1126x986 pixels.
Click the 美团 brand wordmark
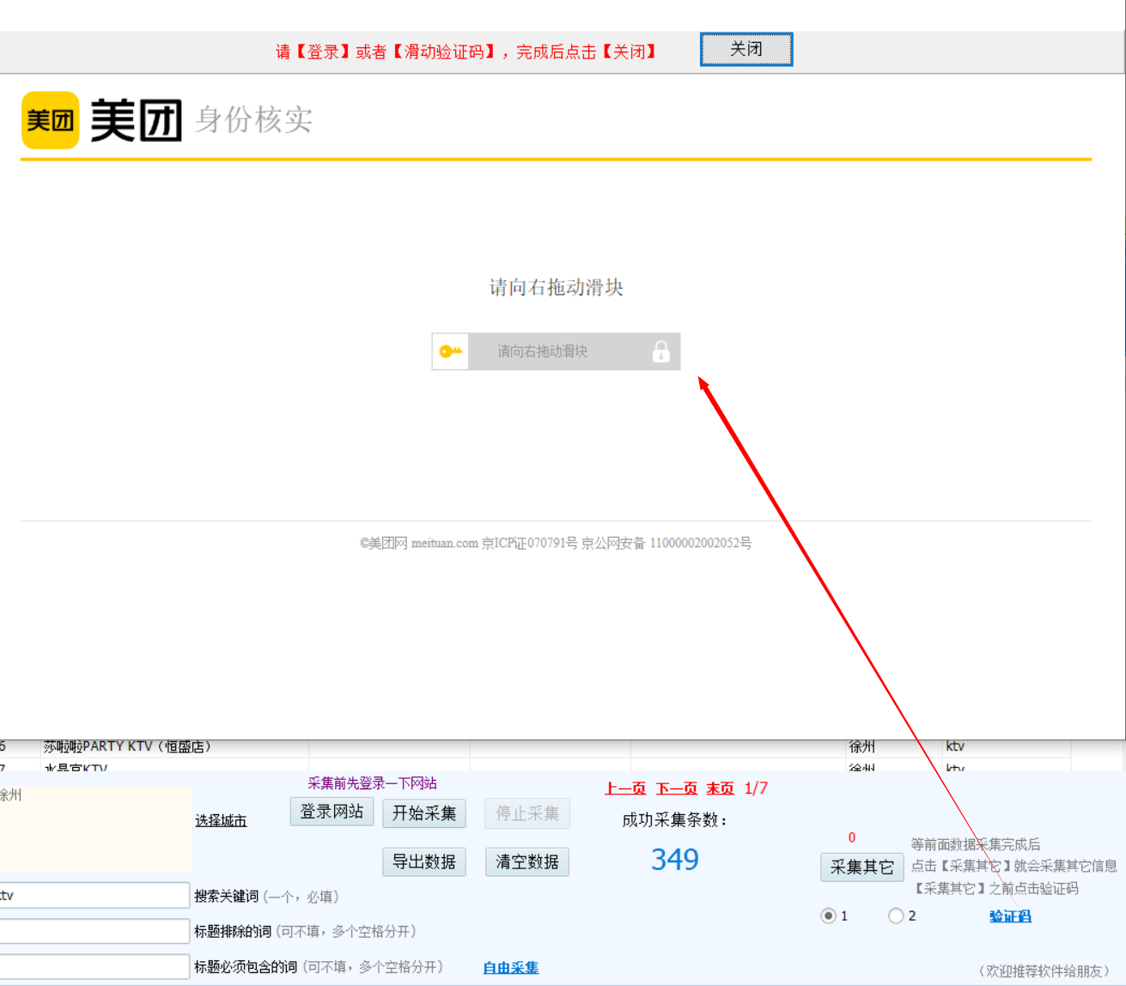click(136, 120)
